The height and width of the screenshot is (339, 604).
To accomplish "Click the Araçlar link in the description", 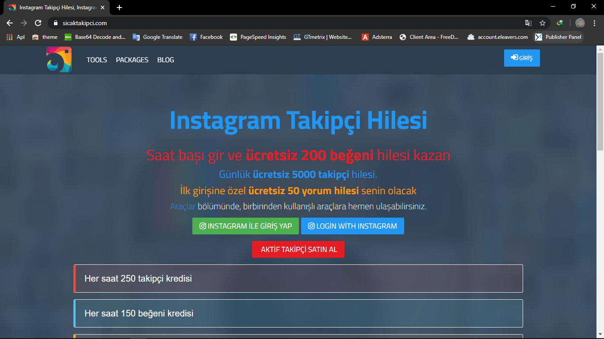I will click(x=183, y=206).
